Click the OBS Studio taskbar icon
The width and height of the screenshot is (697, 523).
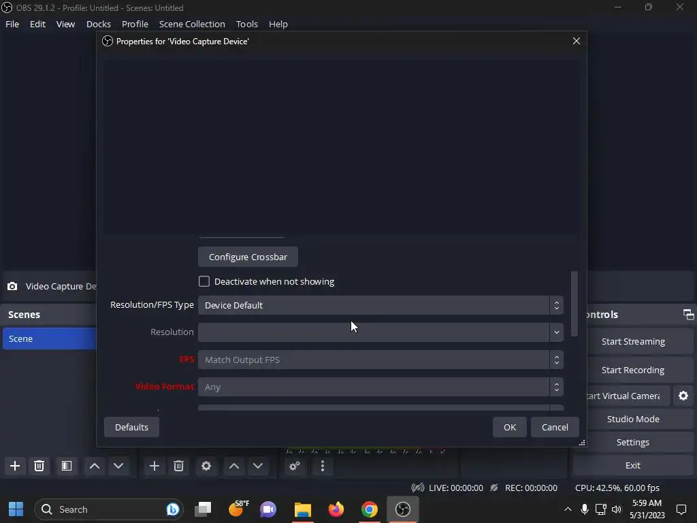click(x=403, y=509)
